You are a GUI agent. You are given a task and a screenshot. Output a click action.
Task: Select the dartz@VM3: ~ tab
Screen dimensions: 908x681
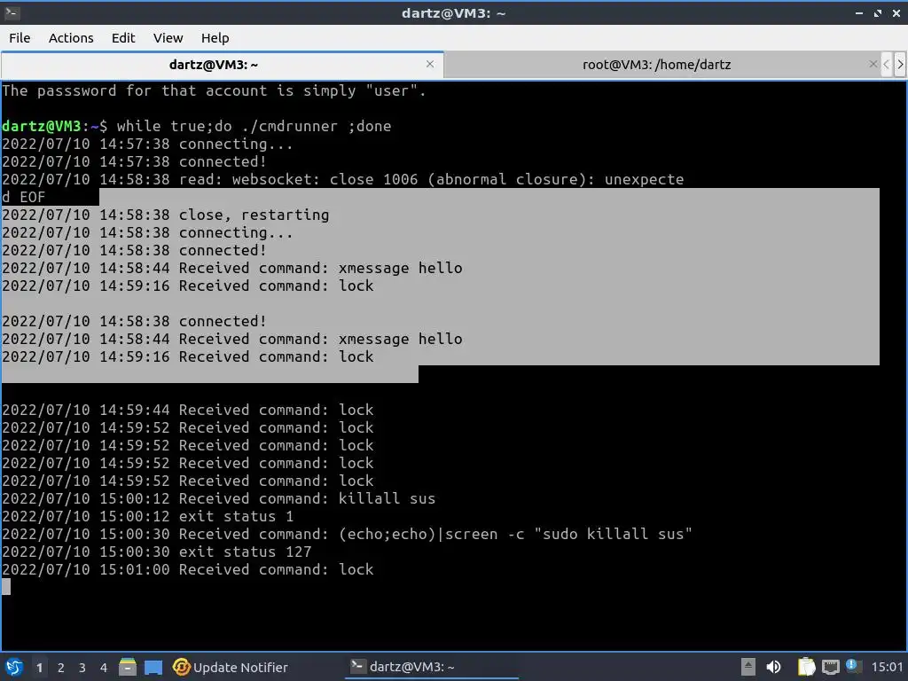(x=213, y=65)
